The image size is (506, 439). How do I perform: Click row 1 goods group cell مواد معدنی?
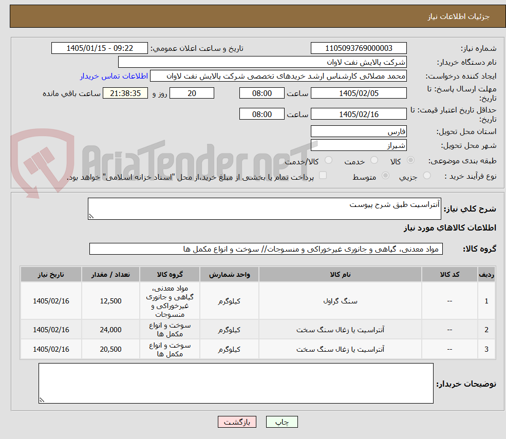point(170,301)
